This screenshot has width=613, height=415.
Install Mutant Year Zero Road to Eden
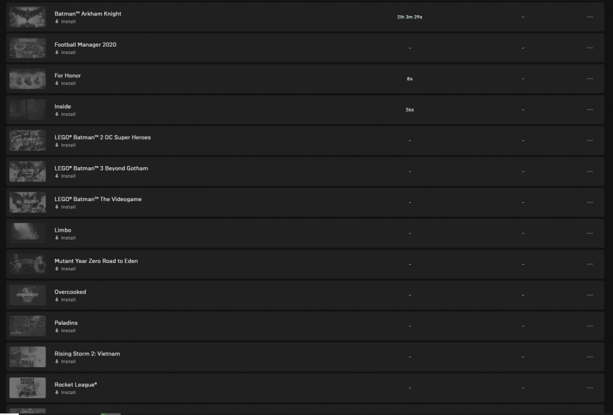(66, 269)
